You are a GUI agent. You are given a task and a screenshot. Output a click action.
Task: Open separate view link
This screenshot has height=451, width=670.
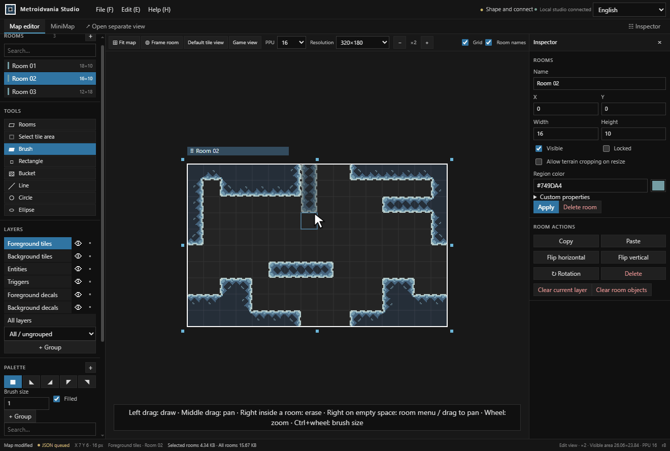point(115,26)
